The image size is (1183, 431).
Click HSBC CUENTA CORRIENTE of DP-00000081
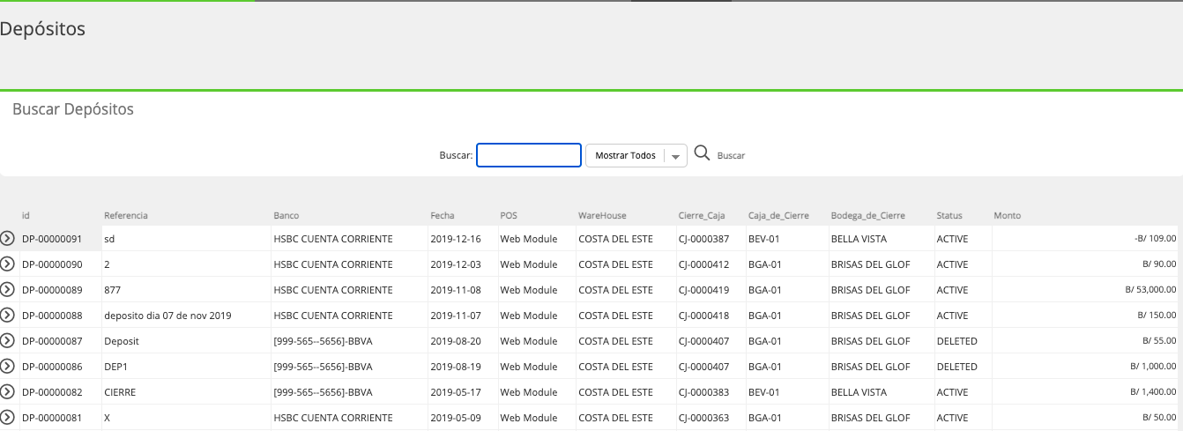(x=333, y=418)
